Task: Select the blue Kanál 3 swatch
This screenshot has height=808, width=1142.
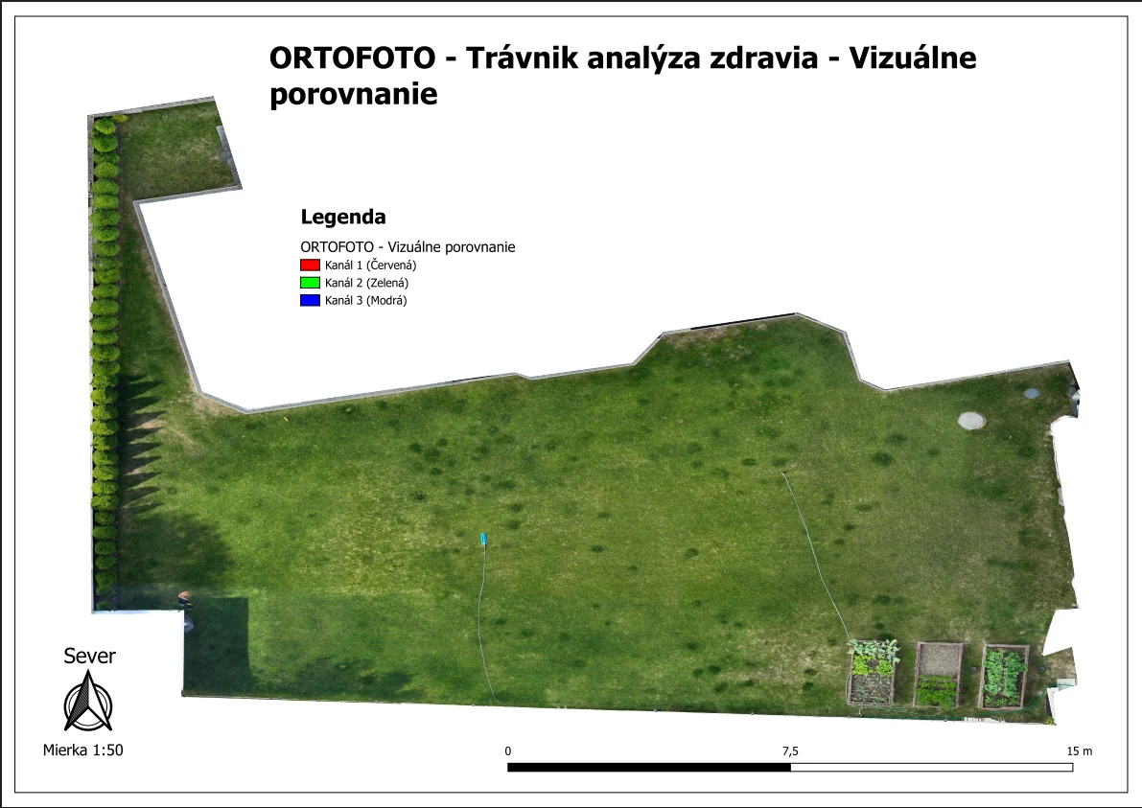Action: pos(311,300)
